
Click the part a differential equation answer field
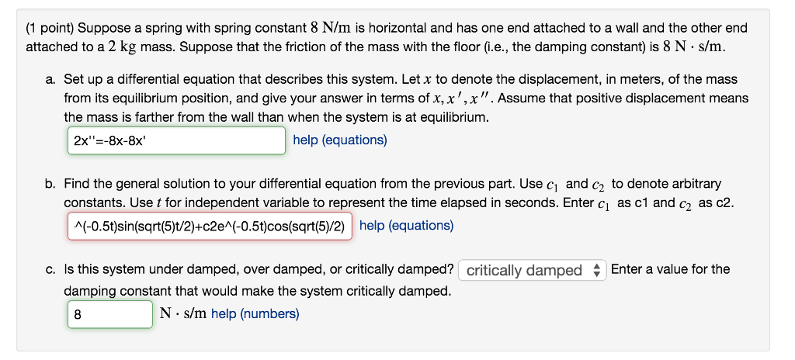point(176,140)
